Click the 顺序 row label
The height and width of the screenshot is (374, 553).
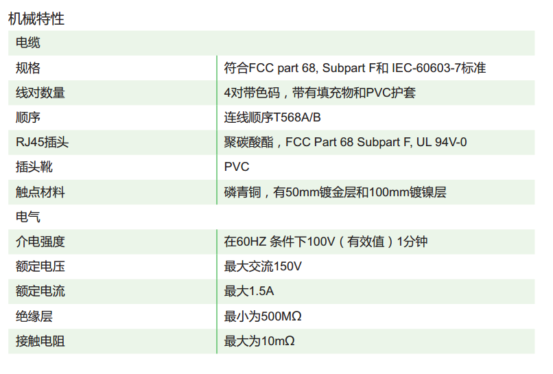[x=28, y=117]
